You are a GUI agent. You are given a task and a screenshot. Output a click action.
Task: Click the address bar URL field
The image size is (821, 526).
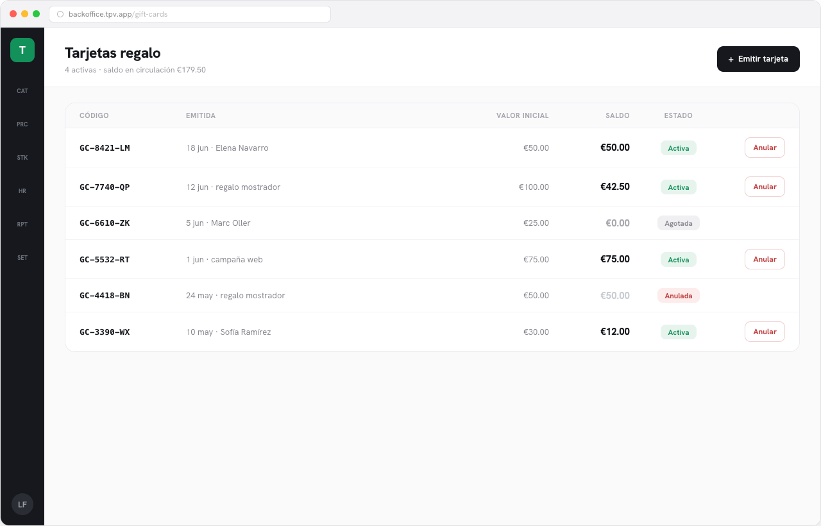[x=190, y=14]
